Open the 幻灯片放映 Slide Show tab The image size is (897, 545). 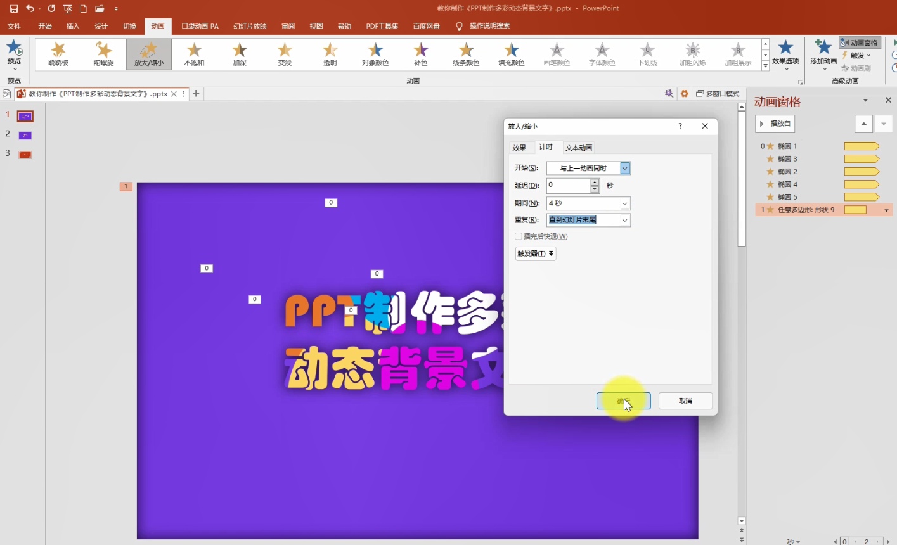[250, 26]
